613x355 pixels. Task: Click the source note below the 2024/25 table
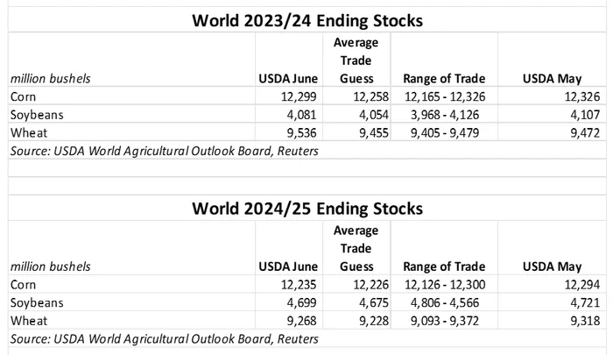coord(162,337)
